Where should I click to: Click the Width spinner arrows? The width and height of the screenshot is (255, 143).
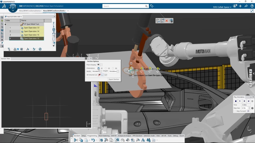point(101,71)
